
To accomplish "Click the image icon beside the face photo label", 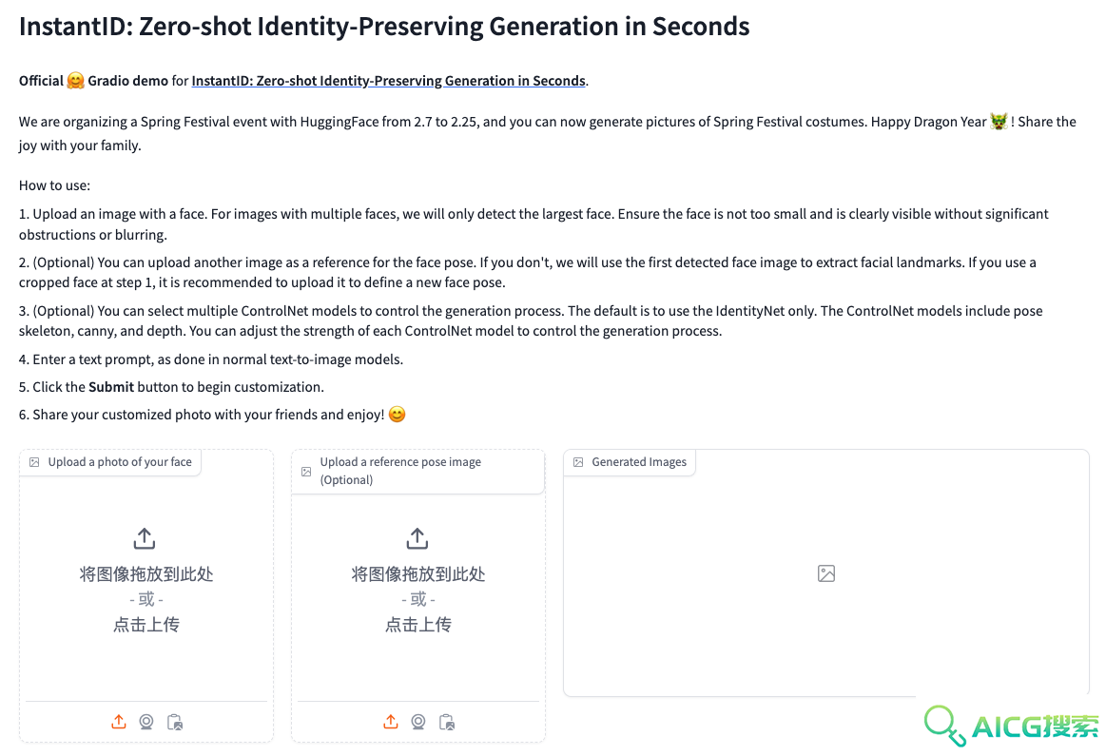I will tap(34, 462).
